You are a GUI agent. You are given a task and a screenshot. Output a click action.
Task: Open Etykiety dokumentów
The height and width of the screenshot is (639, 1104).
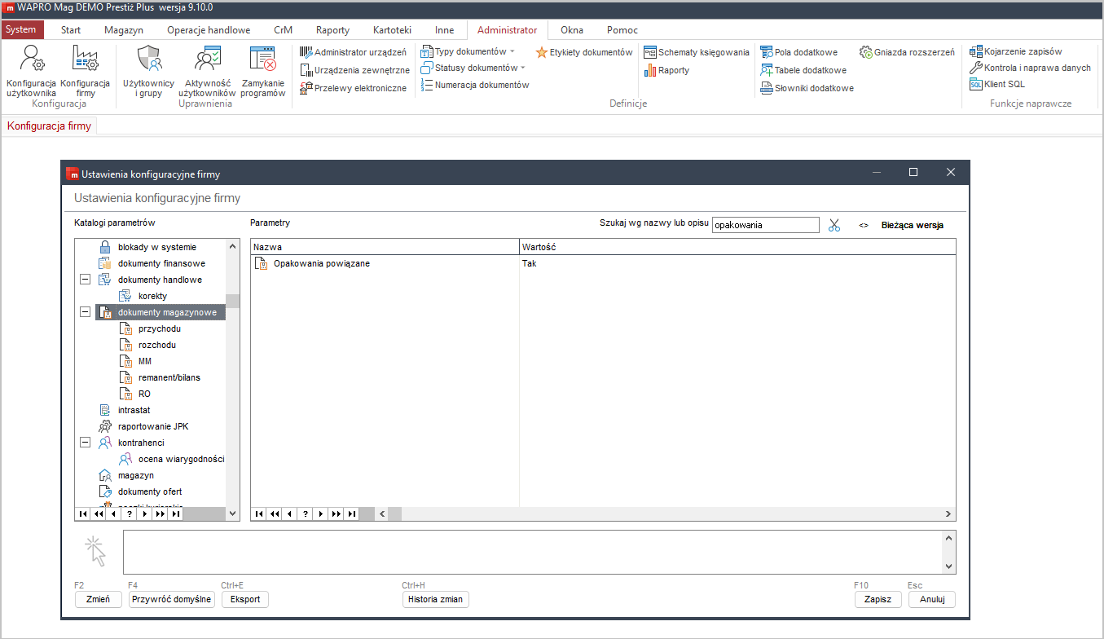(x=583, y=52)
